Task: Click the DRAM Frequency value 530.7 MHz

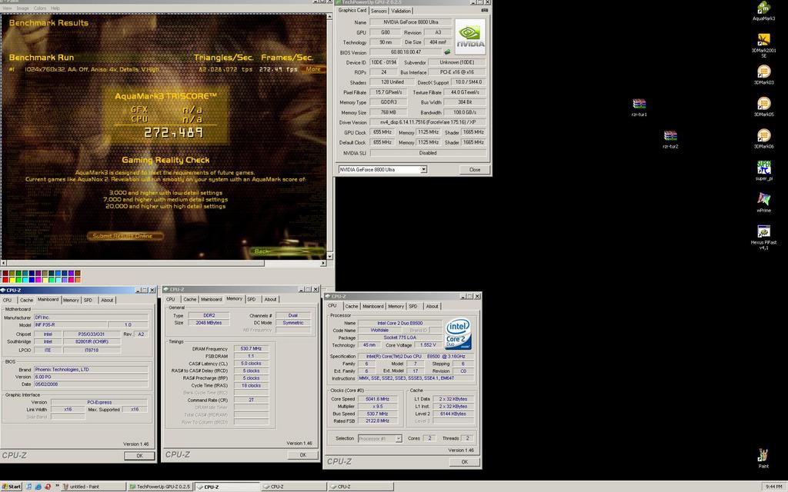Action: [x=251, y=348]
